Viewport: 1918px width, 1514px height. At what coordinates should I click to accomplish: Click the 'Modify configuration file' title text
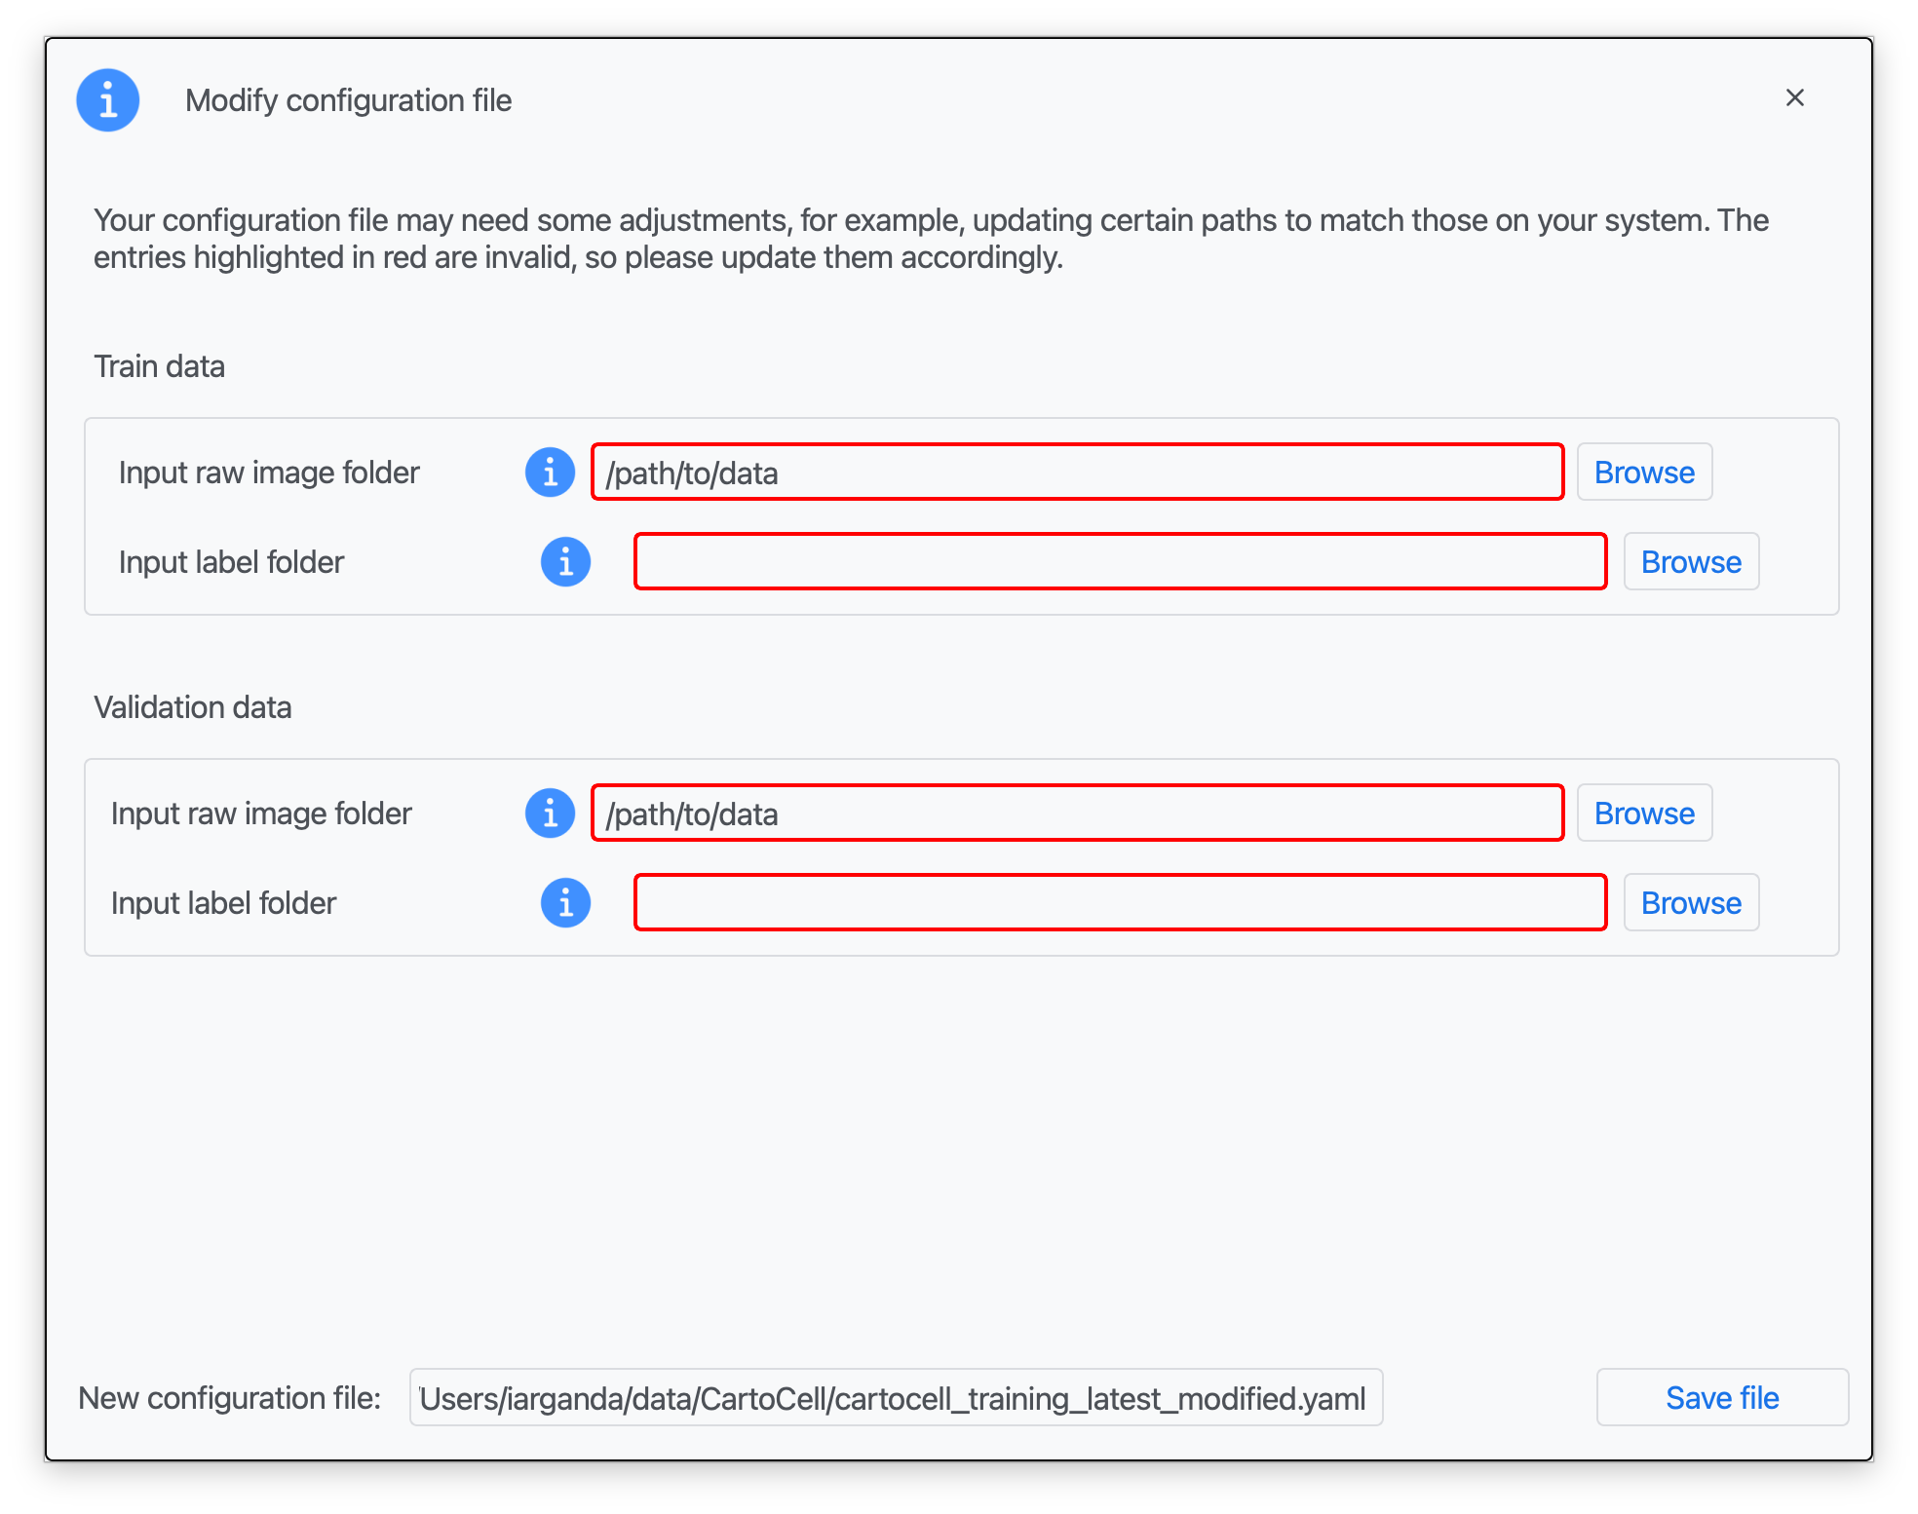348,100
